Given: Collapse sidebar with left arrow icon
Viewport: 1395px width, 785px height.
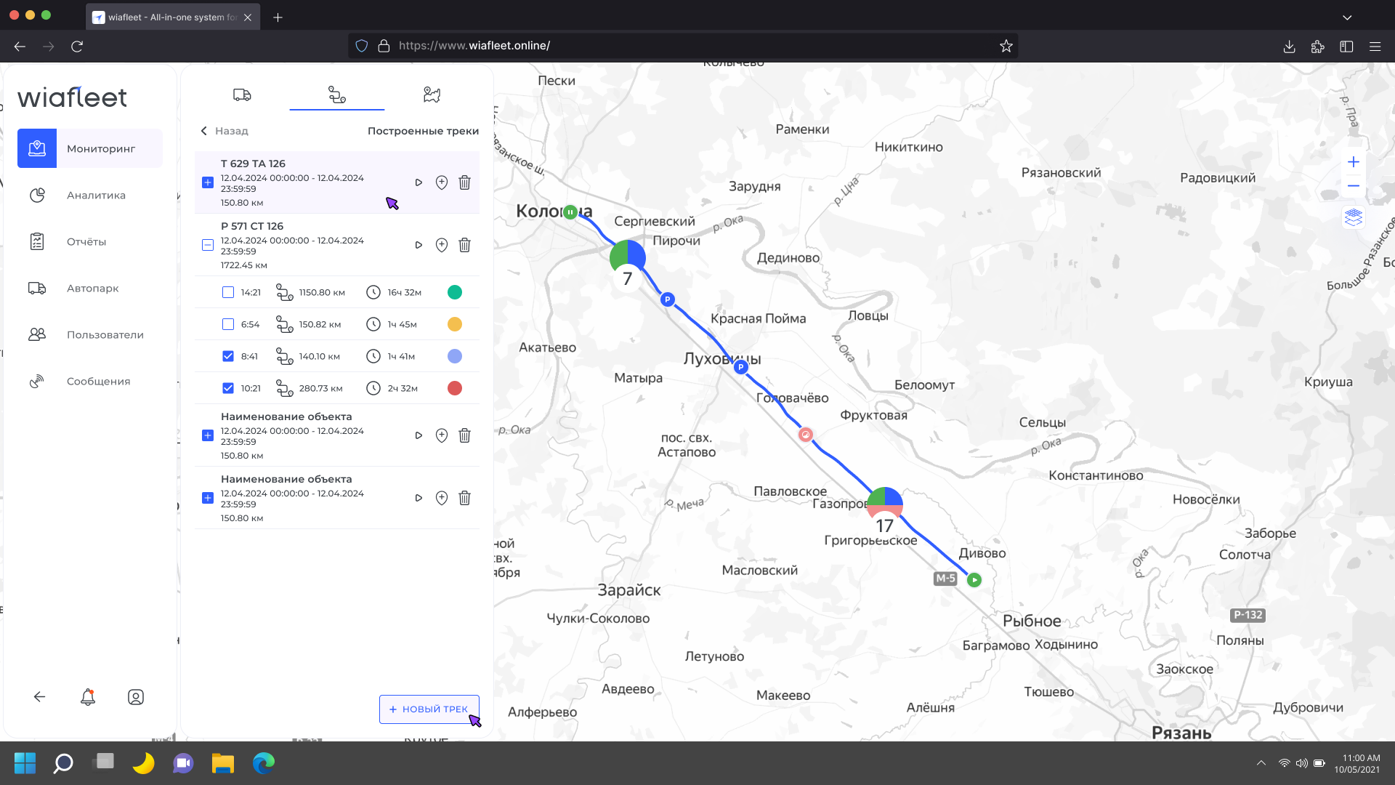Looking at the screenshot, I should 40,697.
